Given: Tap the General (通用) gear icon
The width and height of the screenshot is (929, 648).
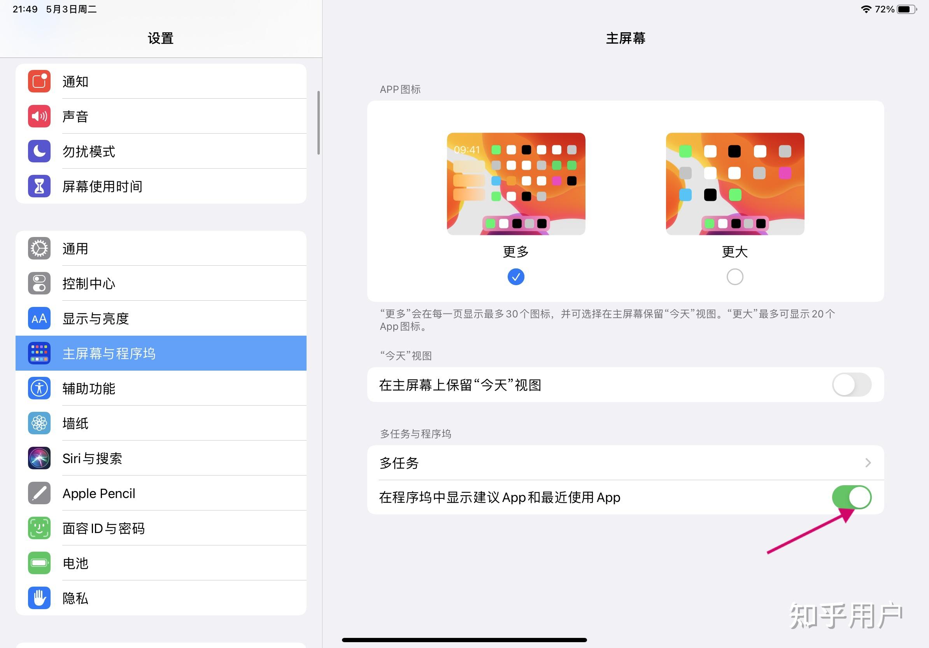Looking at the screenshot, I should tap(39, 249).
